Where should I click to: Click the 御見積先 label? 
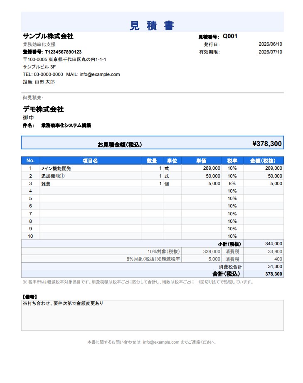(x=33, y=98)
